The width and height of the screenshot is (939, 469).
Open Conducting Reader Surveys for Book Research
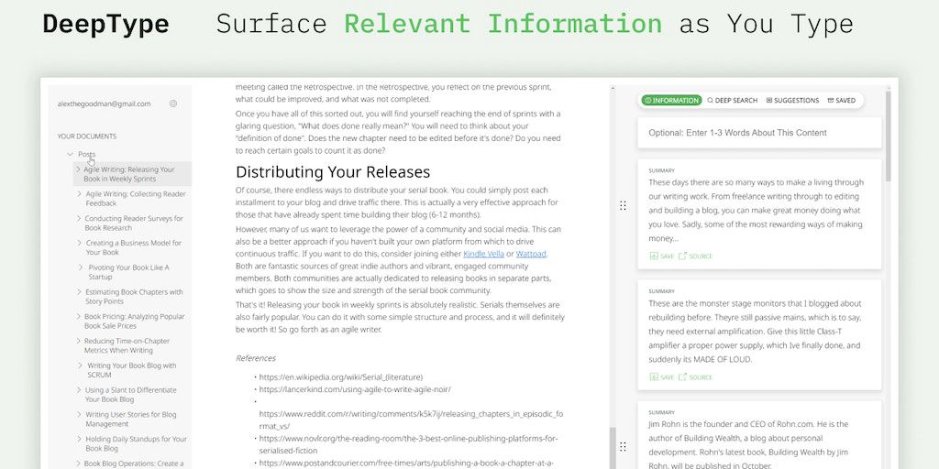tap(134, 224)
